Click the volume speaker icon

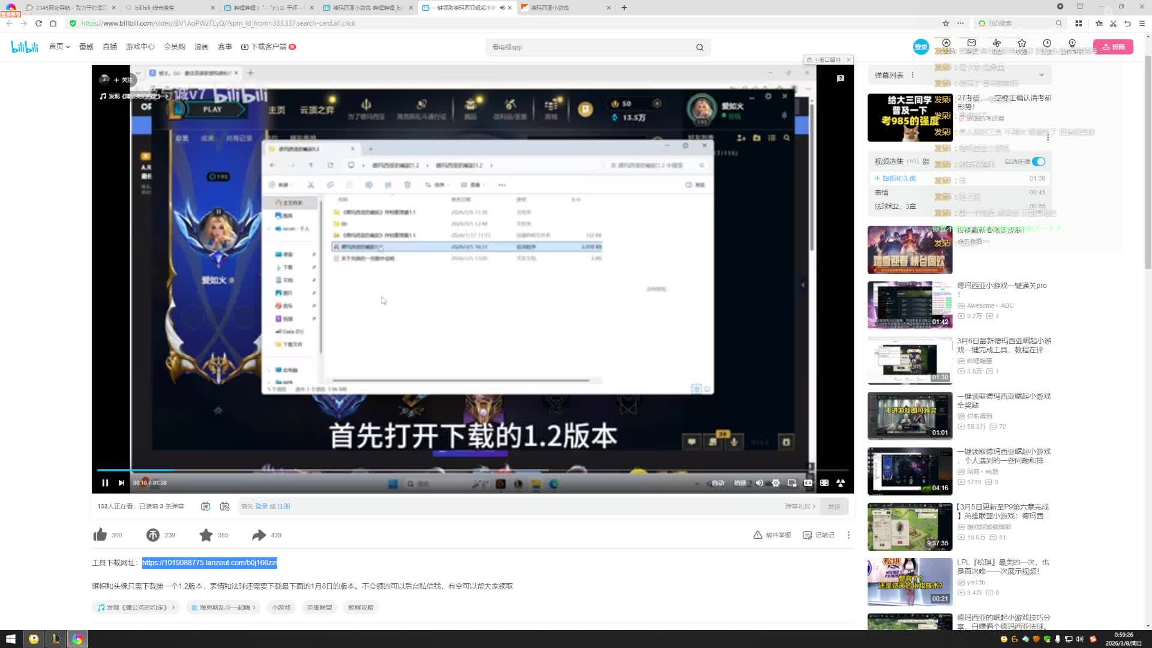[x=760, y=483]
